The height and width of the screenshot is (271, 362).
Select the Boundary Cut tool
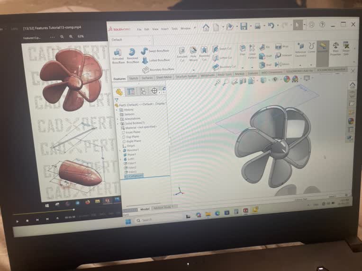(x=224, y=67)
